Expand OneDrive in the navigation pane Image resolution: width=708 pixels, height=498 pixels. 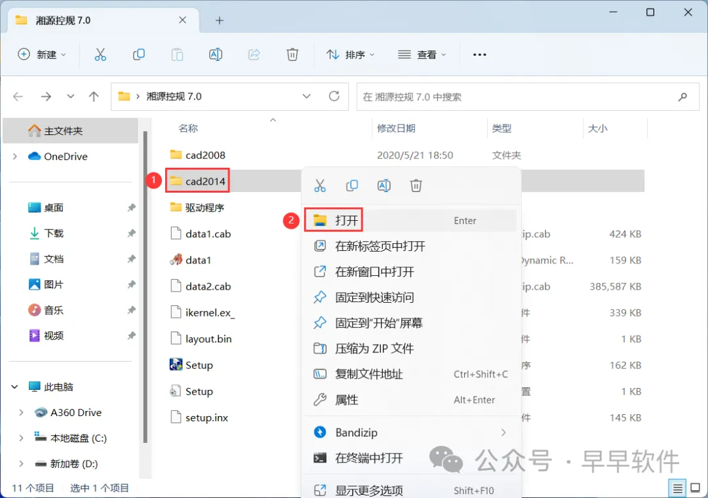(15, 156)
